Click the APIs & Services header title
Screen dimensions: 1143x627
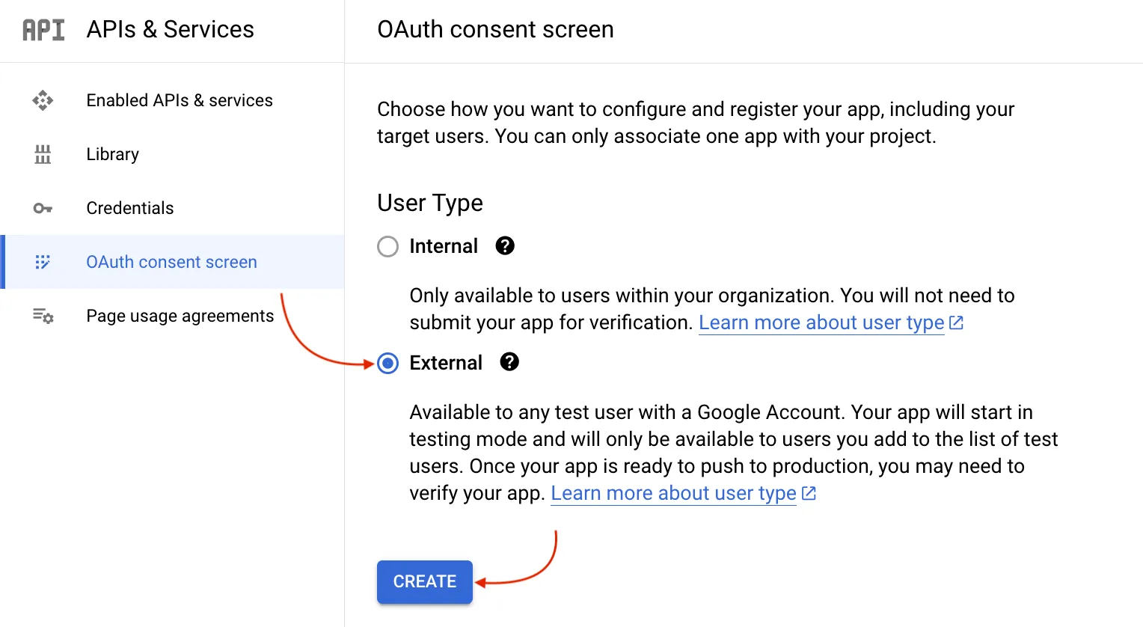pos(171,29)
